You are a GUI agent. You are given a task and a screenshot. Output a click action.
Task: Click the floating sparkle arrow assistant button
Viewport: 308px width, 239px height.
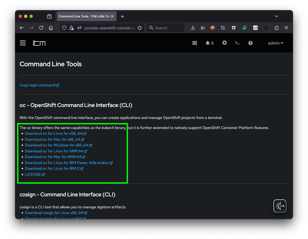[280, 206]
